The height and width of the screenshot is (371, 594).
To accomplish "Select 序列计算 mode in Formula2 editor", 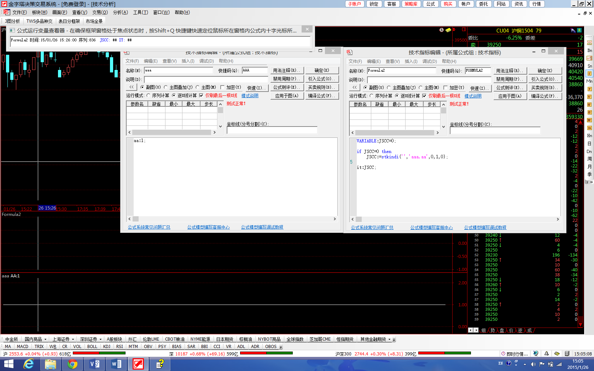I will 372,96.
